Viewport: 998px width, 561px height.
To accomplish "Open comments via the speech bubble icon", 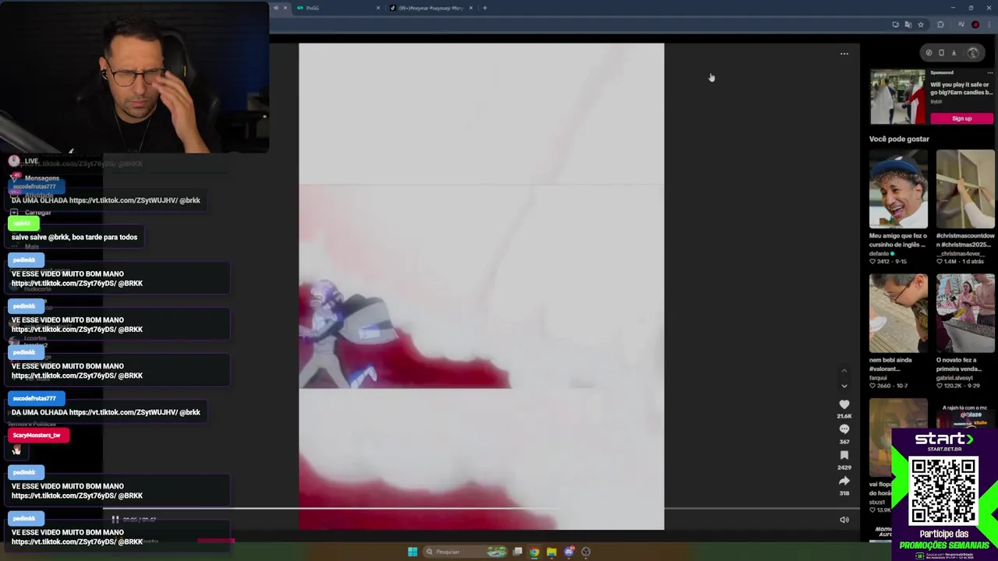I will [844, 430].
